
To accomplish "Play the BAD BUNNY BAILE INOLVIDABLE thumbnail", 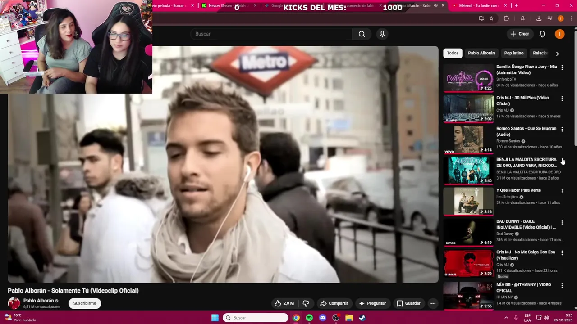I will [x=468, y=232].
